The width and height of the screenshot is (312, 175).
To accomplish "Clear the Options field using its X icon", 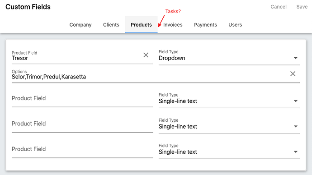I will (x=293, y=74).
